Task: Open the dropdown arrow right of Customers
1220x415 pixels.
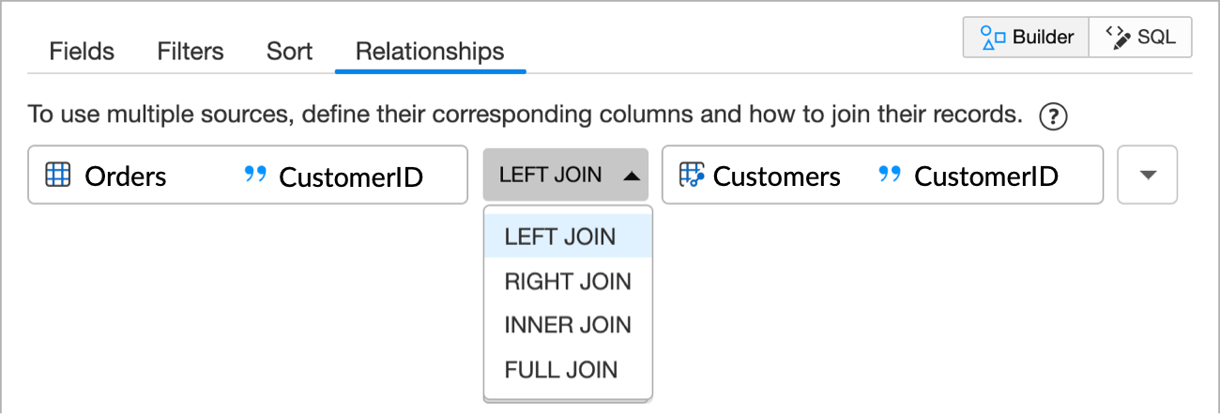Action: (x=1147, y=175)
